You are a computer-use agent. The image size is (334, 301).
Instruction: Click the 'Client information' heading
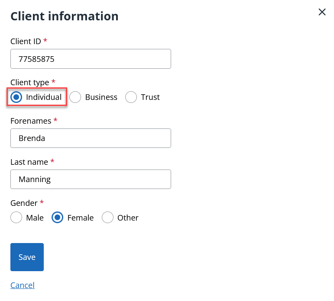[x=65, y=16]
